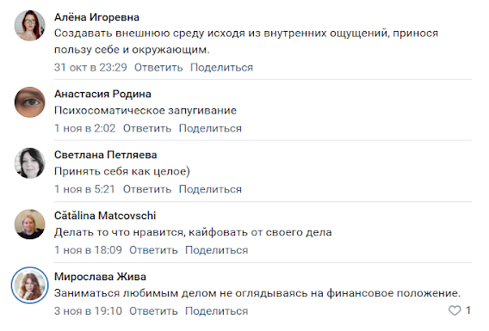Open Мирослава Жива's circled avatar
This screenshot has height=331, width=489.
click(30, 285)
